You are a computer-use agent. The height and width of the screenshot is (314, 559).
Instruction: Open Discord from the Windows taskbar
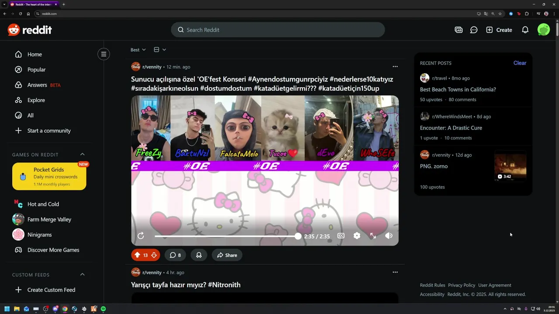(x=55, y=309)
